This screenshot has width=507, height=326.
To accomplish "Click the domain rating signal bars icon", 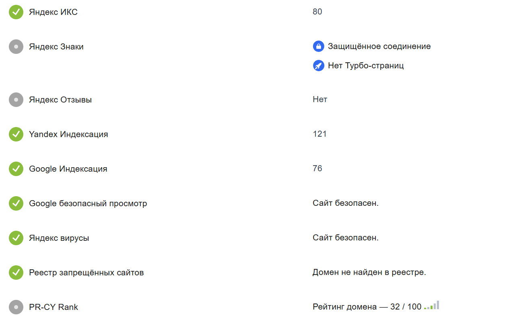I will [x=431, y=305].
